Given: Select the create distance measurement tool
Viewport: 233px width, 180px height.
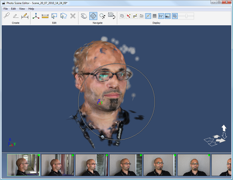Looking at the screenshot, I should pos(25,16).
